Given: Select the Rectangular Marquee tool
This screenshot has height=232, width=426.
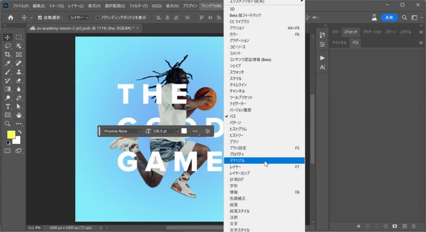Looking at the screenshot, I should point(19,38).
